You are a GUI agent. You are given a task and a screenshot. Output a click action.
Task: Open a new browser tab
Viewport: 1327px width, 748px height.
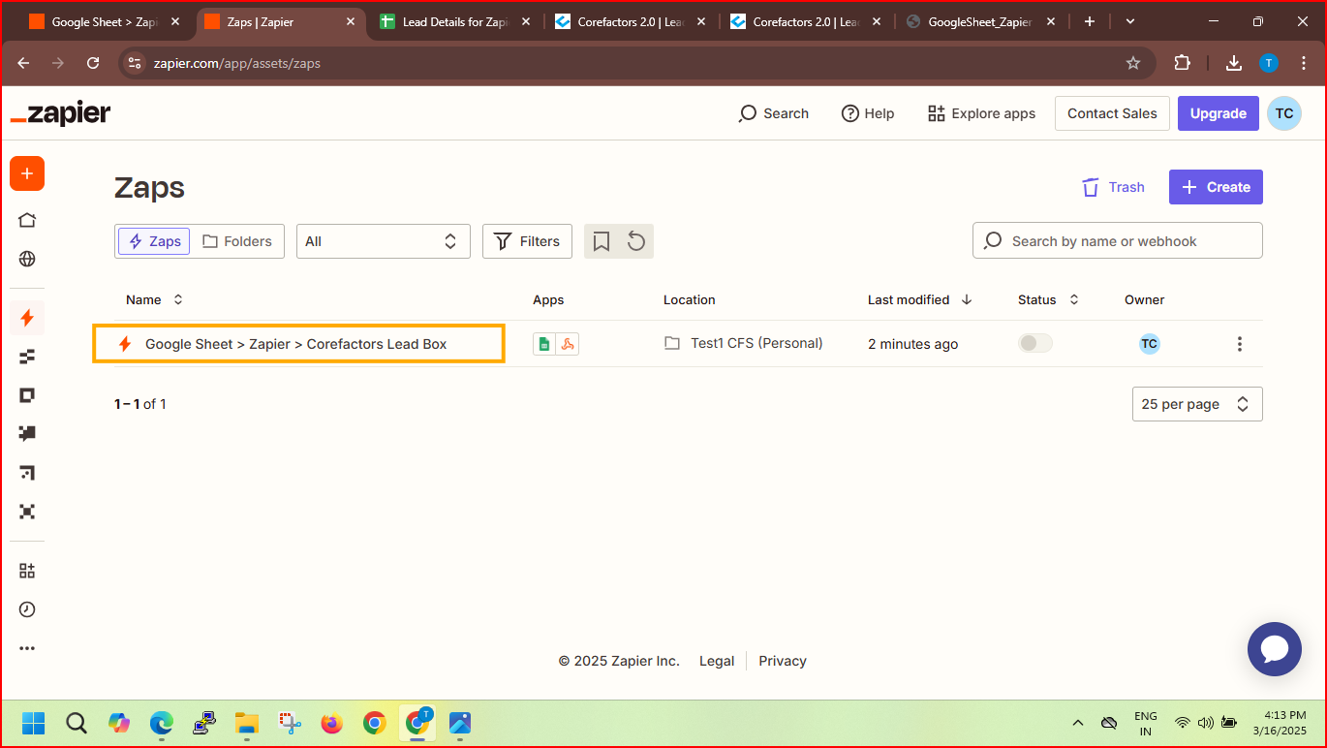(x=1090, y=21)
